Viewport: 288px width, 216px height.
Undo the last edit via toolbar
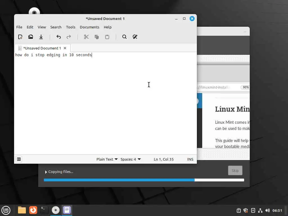[58, 37]
